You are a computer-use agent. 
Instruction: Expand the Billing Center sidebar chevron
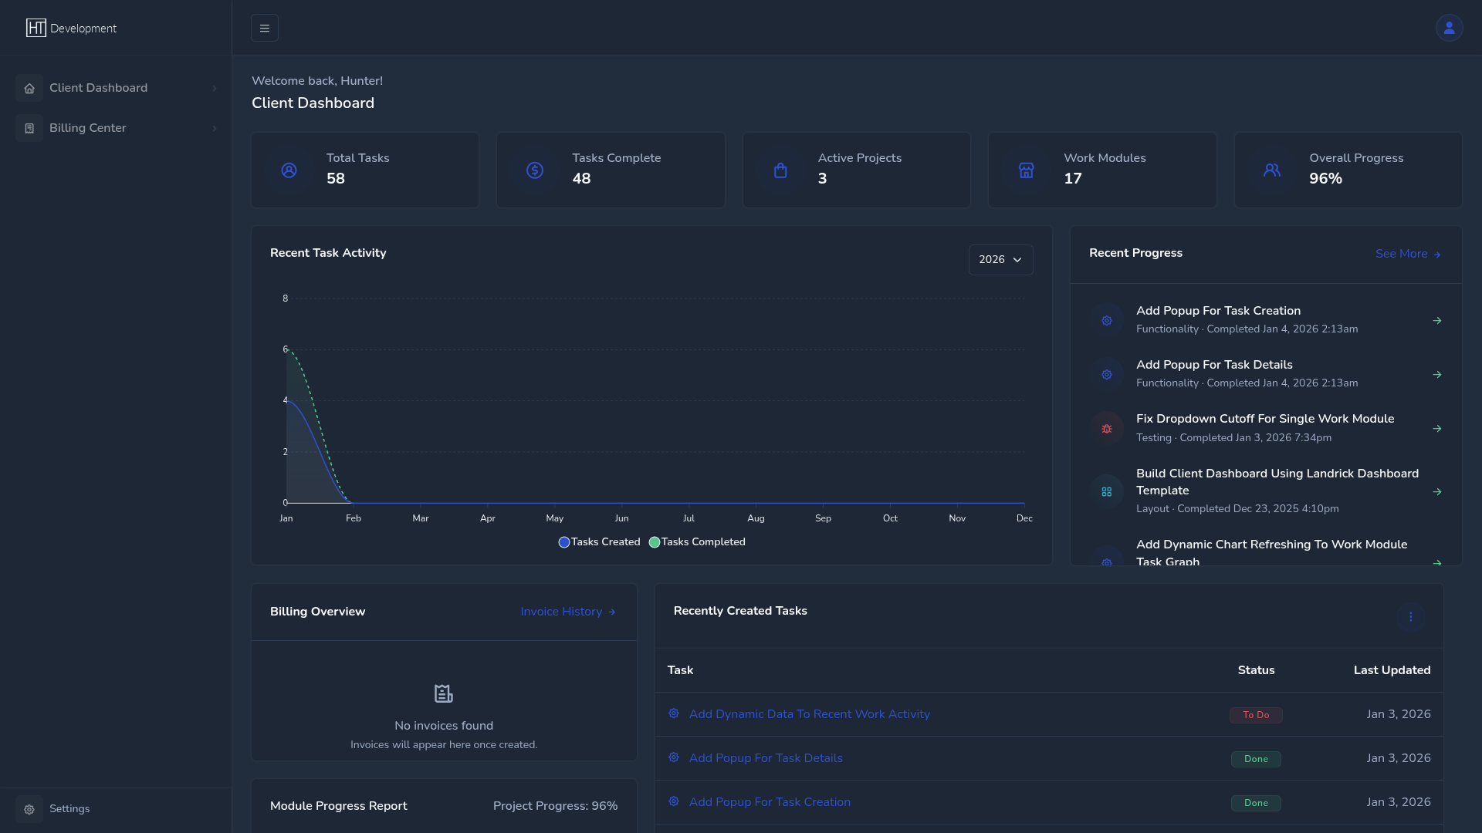click(214, 129)
